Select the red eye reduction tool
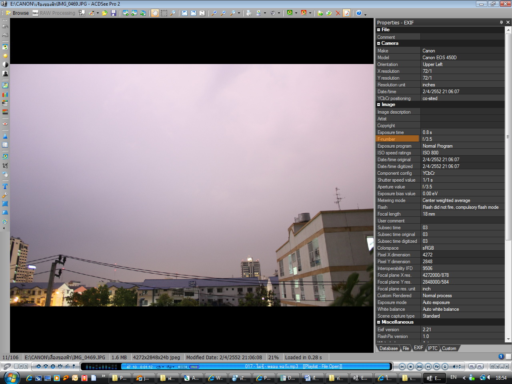The height and width of the screenshot is (384, 512). click(5, 124)
